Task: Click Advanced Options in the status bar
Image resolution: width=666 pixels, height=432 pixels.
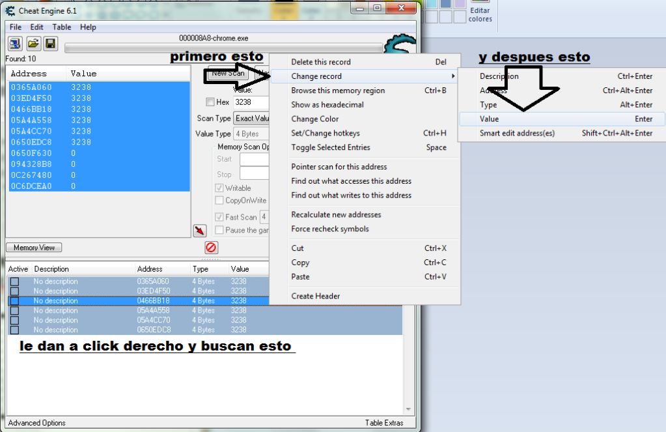Action: (x=37, y=423)
